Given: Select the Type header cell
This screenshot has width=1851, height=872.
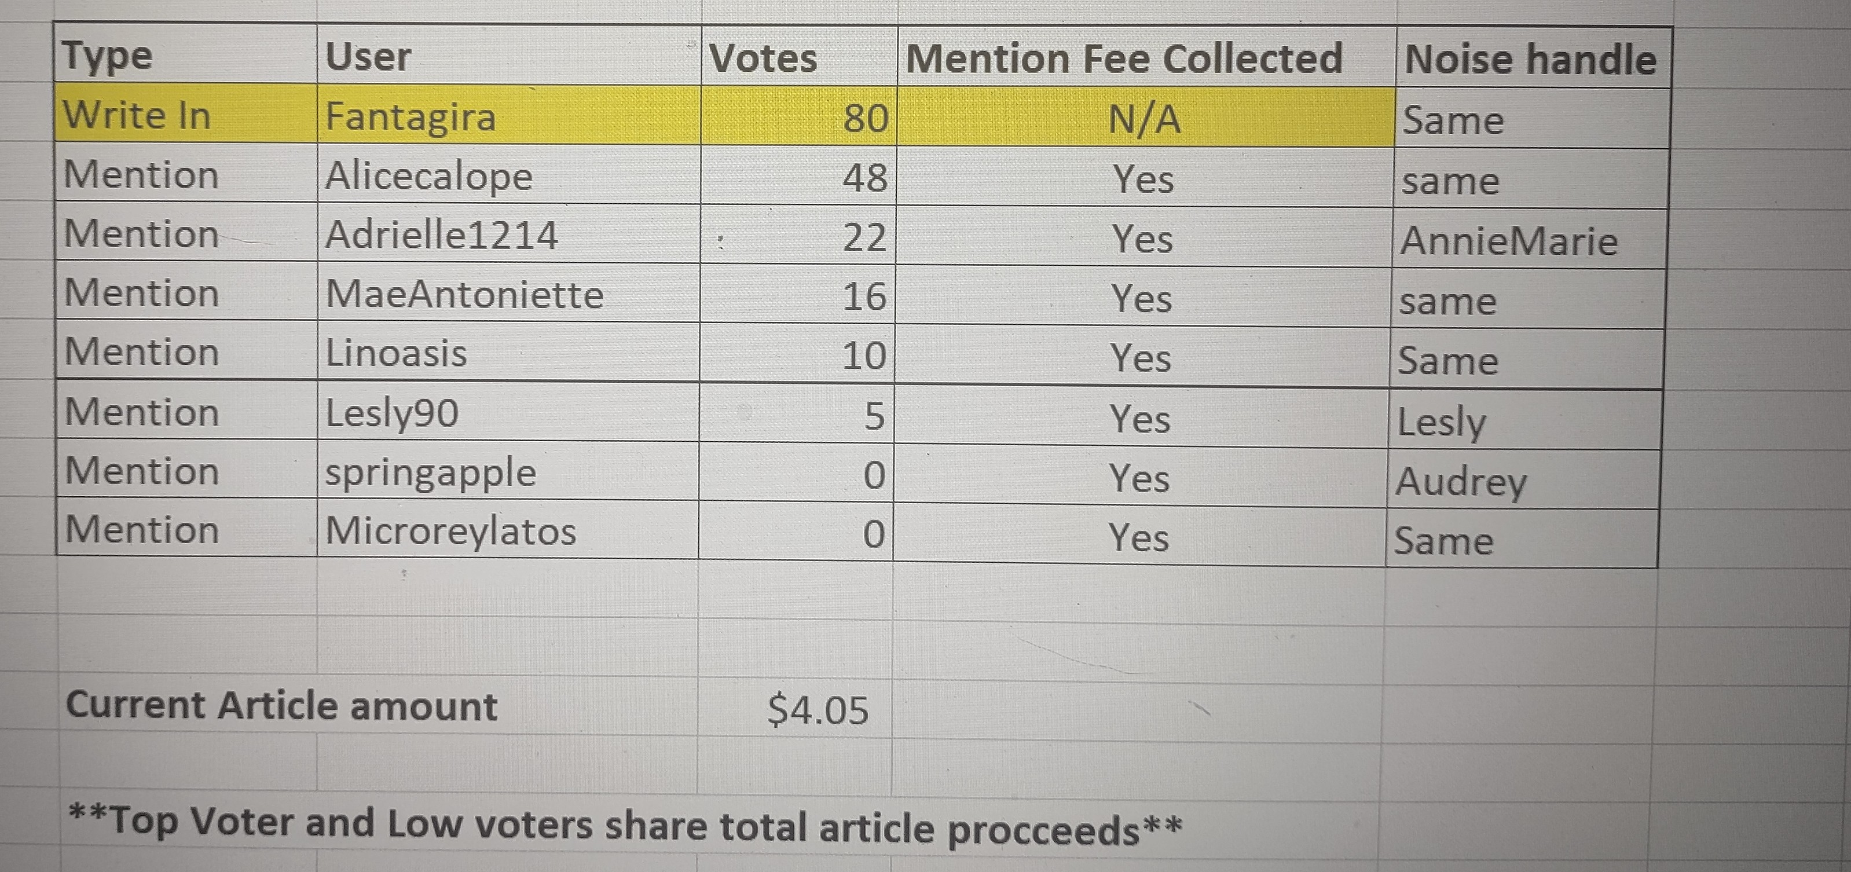Looking at the screenshot, I should pos(185,54).
